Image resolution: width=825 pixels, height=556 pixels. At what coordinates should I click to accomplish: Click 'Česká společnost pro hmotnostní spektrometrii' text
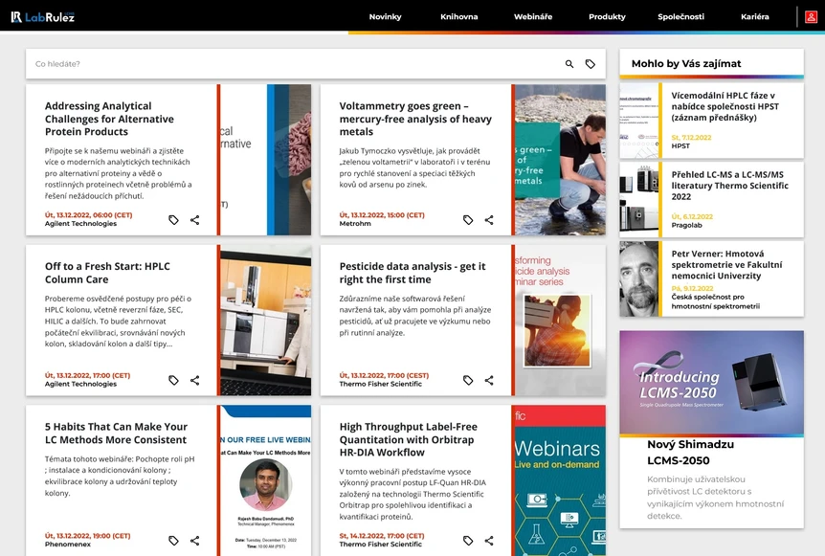pyautogui.click(x=716, y=301)
